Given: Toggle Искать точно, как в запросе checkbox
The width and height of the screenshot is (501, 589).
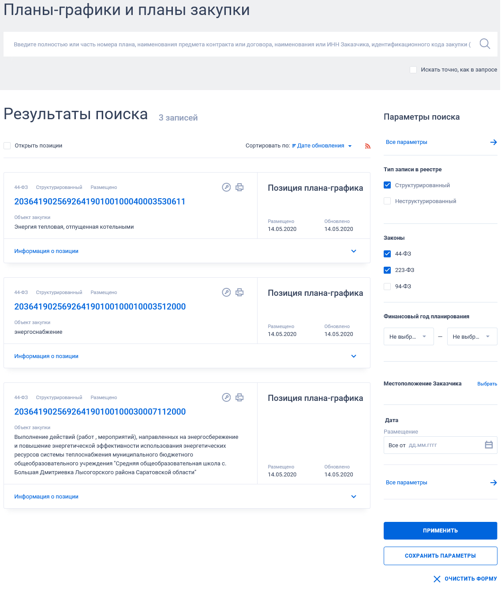Looking at the screenshot, I should point(413,70).
